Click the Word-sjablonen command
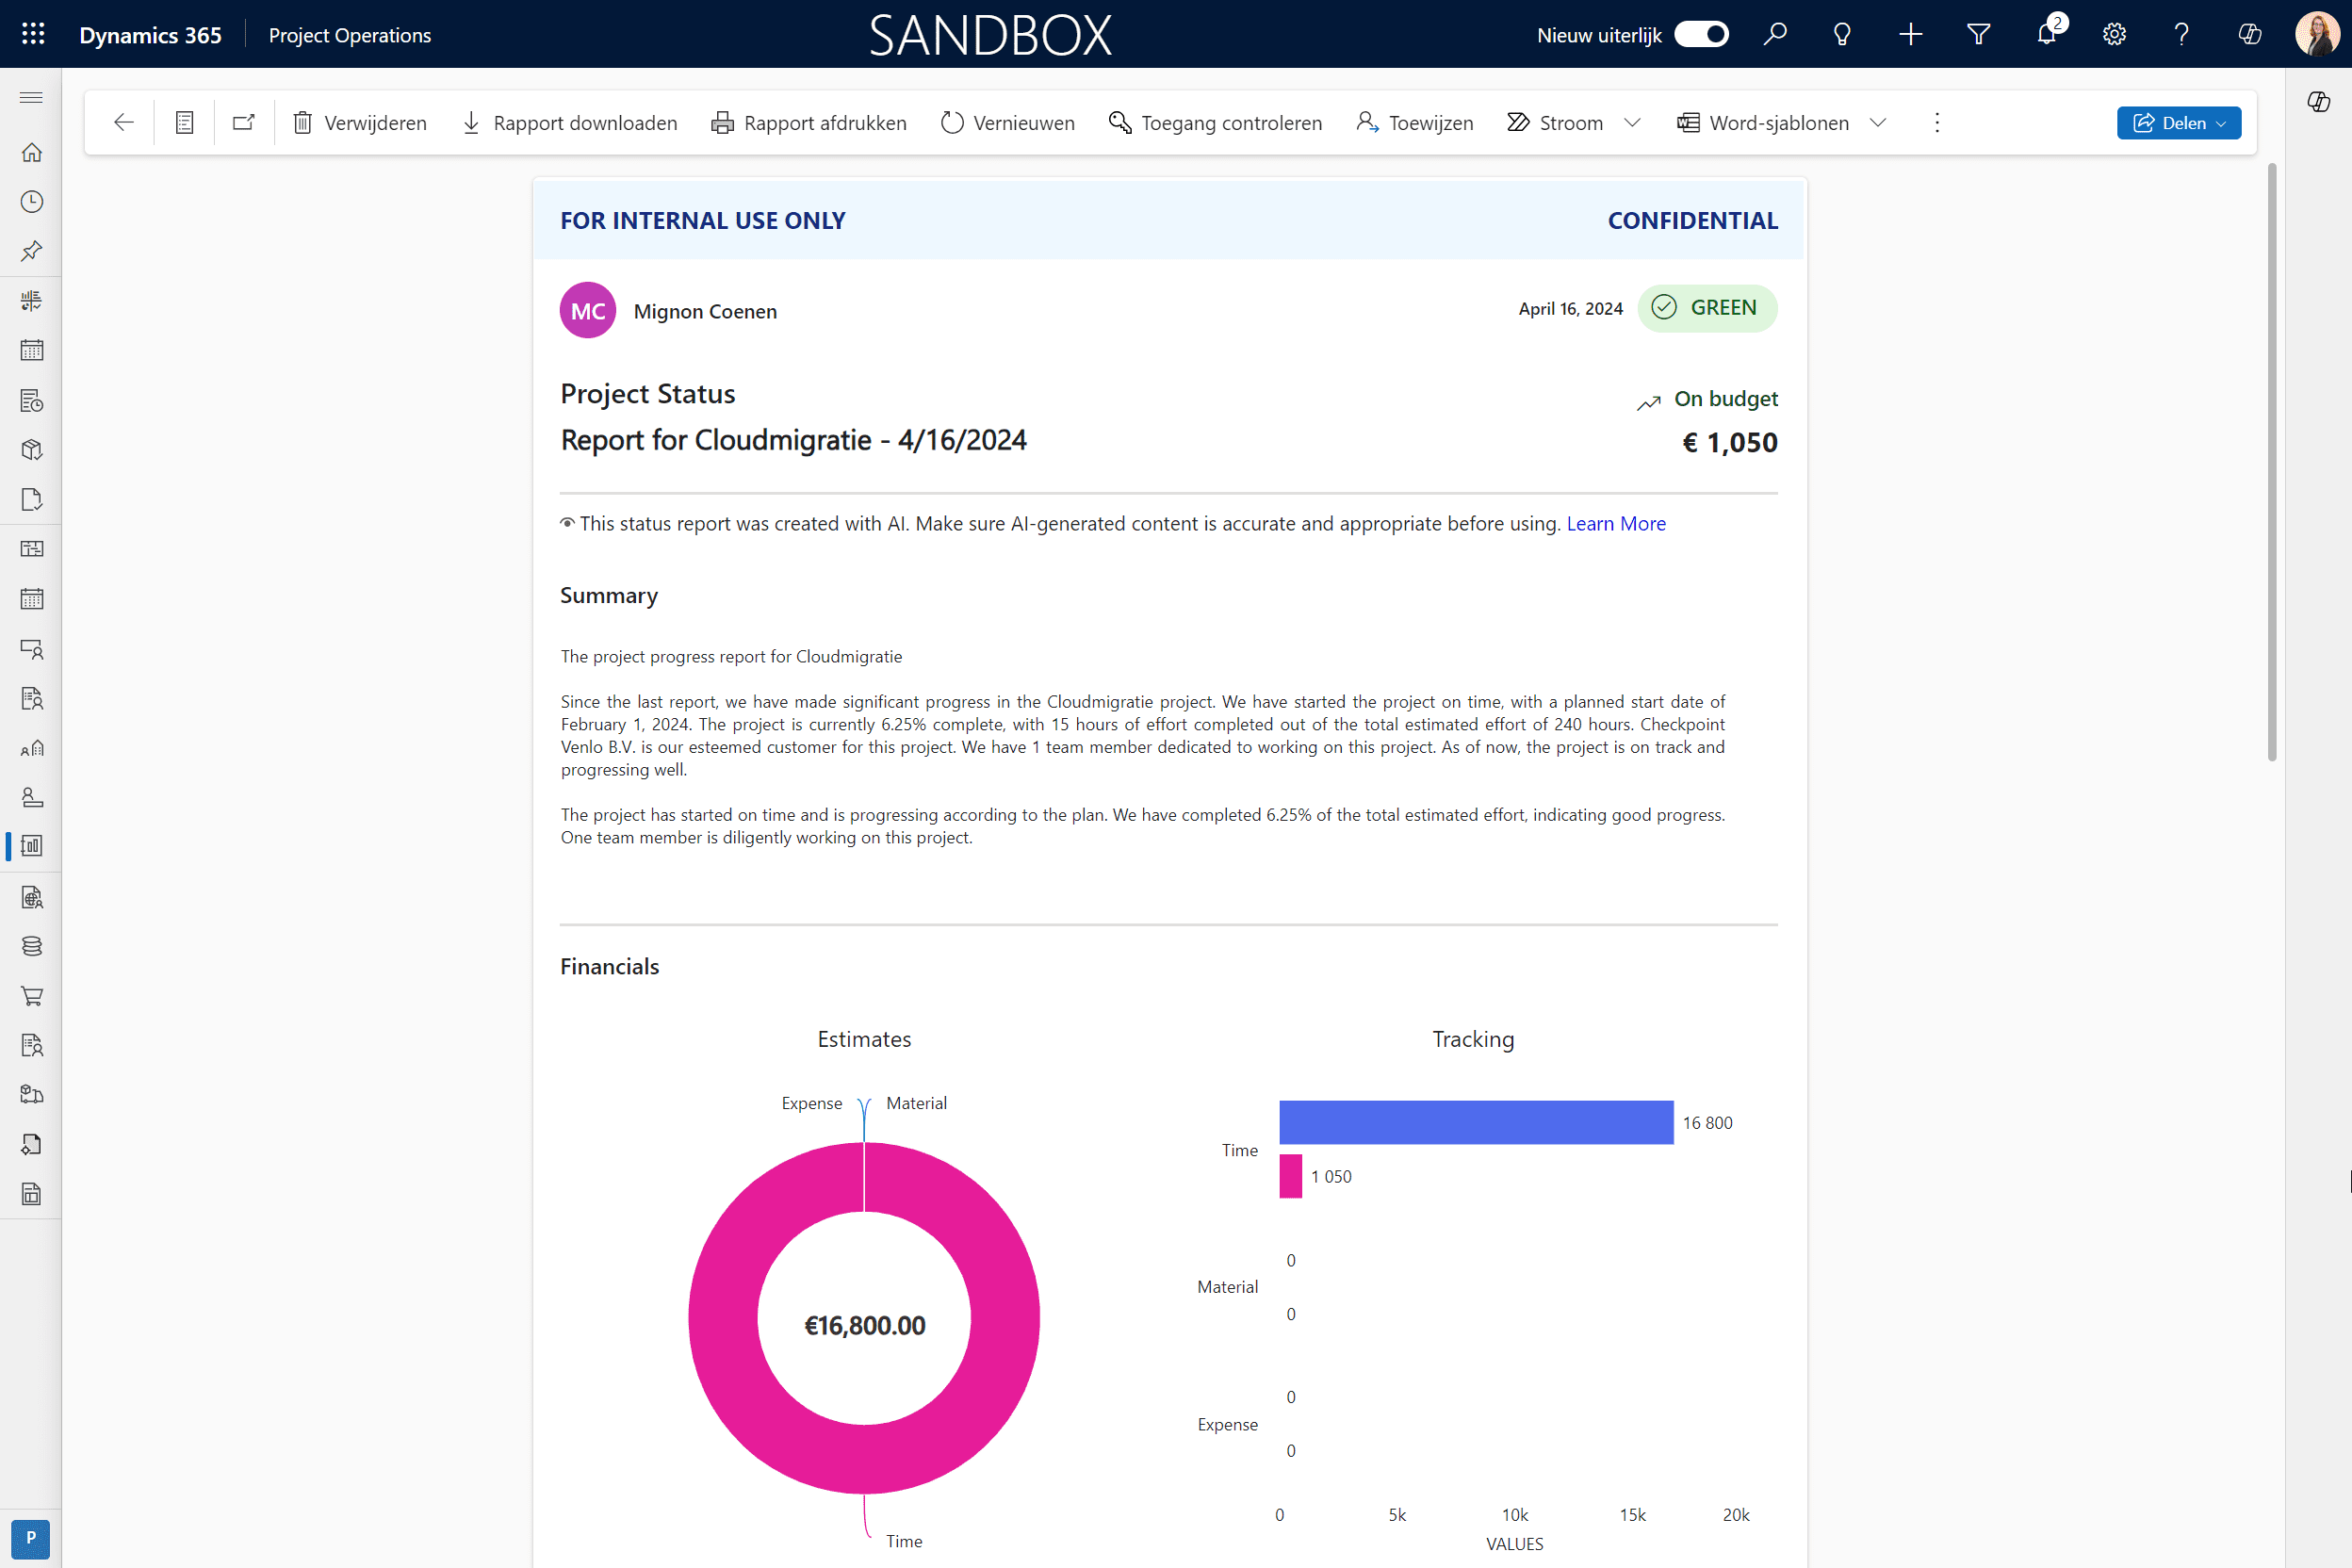This screenshot has height=1568, width=2352. (1763, 123)
